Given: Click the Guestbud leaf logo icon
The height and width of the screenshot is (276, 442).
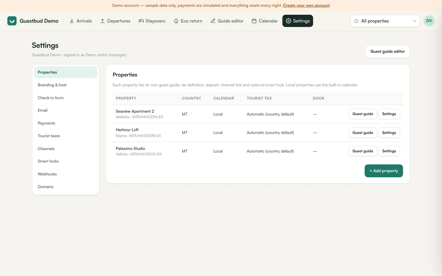Looking at the screenshot, I should tap(12, 21).
